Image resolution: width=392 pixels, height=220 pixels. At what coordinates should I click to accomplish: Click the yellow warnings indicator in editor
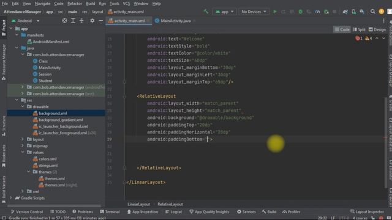(369, 38)
